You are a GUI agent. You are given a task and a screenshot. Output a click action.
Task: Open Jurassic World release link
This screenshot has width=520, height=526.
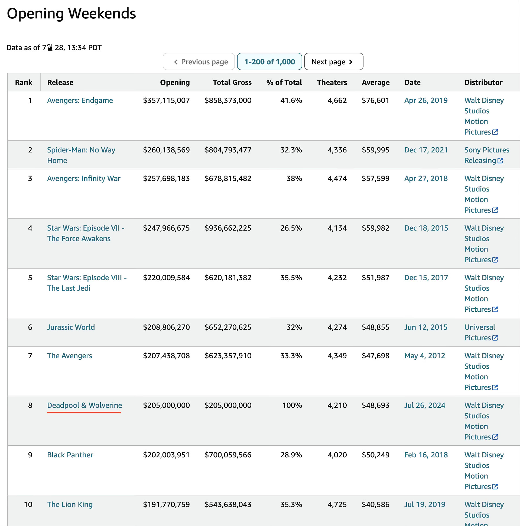[71, 327]
